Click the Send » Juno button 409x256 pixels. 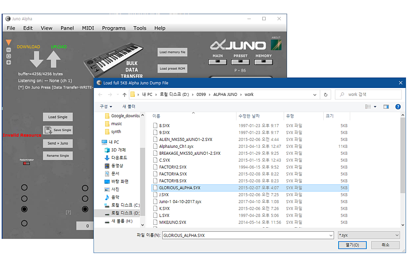point(58,143)
